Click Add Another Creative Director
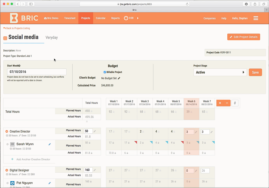 33,159
